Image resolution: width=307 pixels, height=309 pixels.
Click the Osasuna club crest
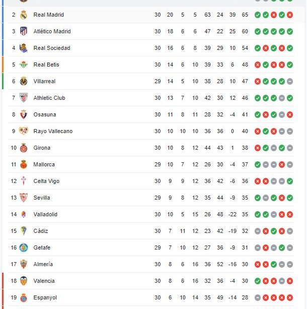24,114
